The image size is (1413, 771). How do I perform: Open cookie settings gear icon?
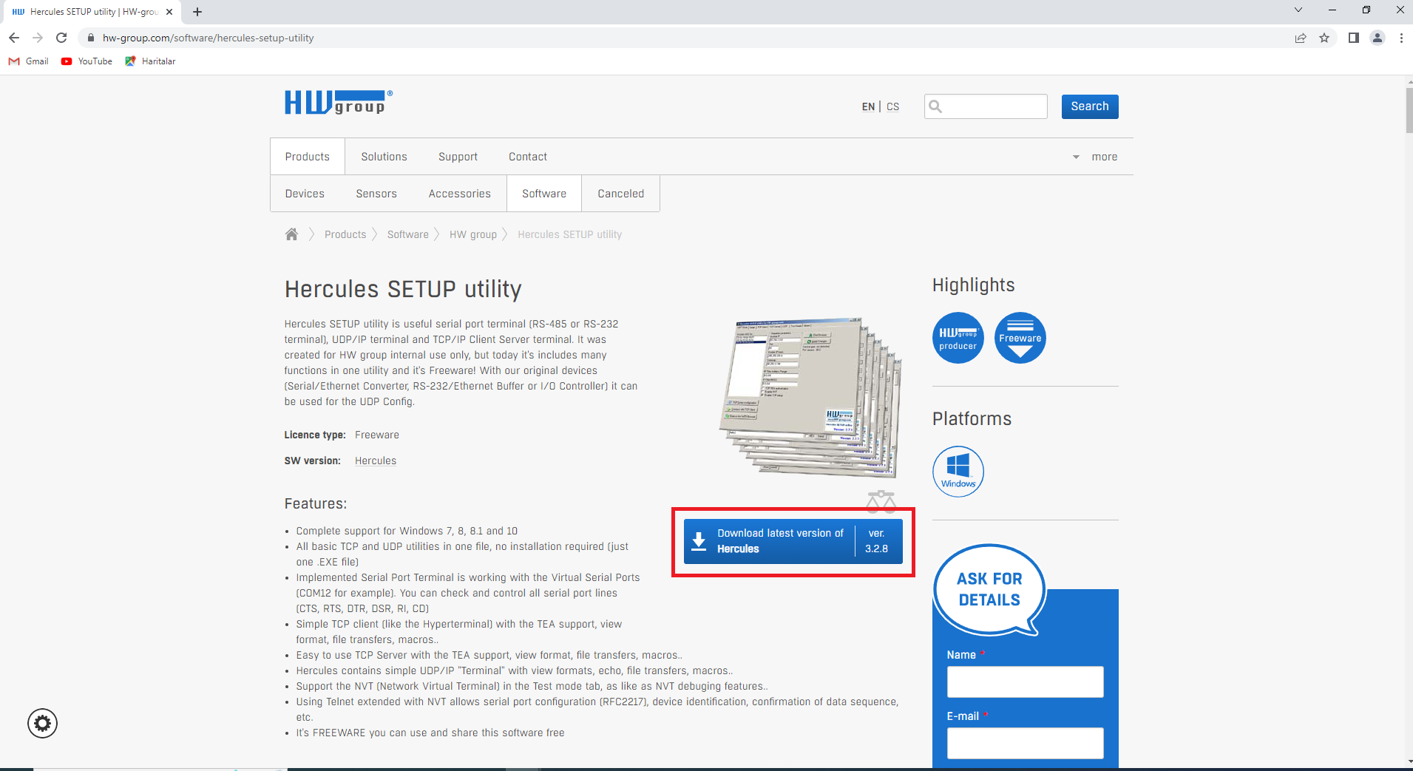(x=43, y=723)
